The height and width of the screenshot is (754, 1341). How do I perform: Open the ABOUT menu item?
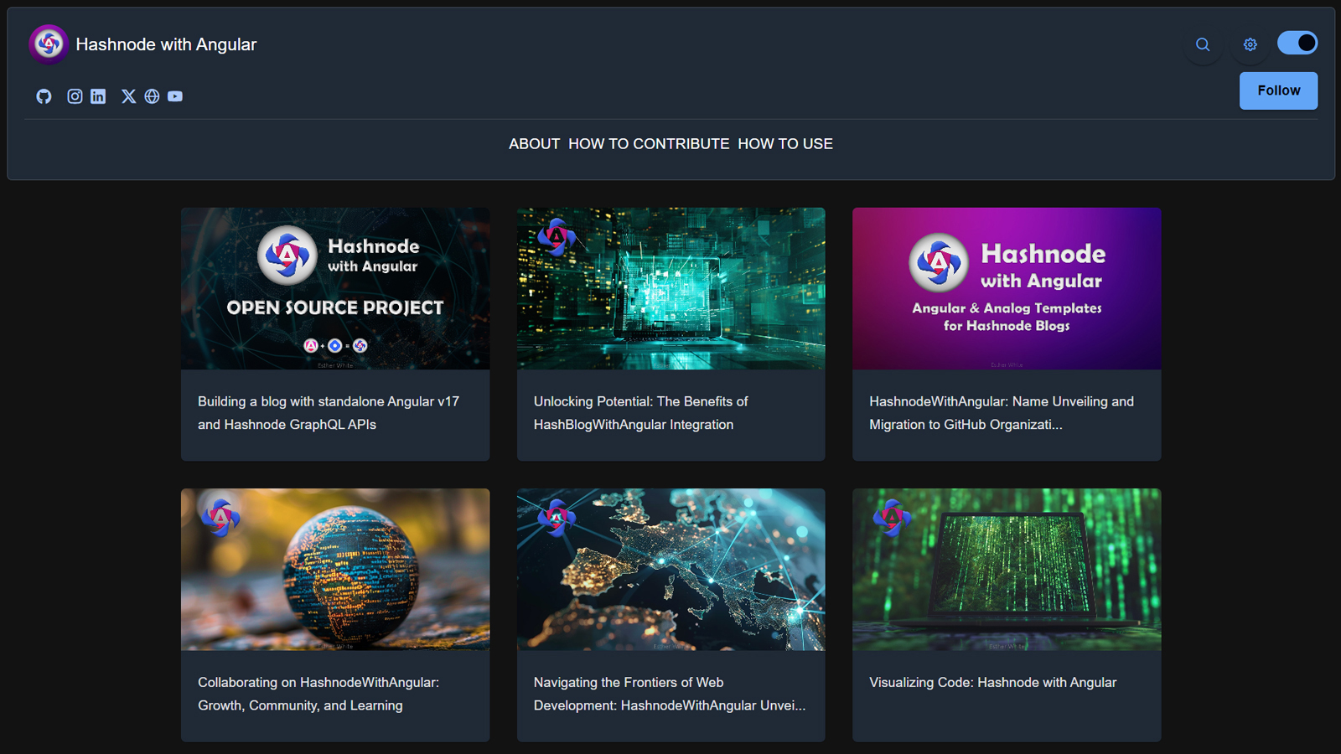point(534,144)
